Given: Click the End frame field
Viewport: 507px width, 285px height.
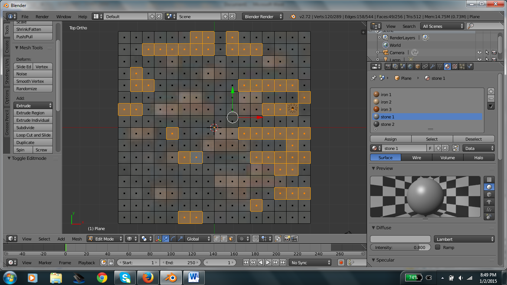Looking at the screenshot, I should point(181,262).
